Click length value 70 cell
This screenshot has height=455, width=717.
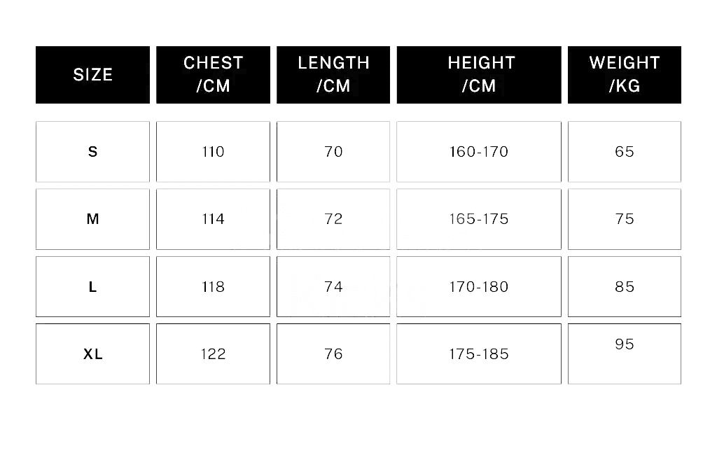click(x=333, y=152)
